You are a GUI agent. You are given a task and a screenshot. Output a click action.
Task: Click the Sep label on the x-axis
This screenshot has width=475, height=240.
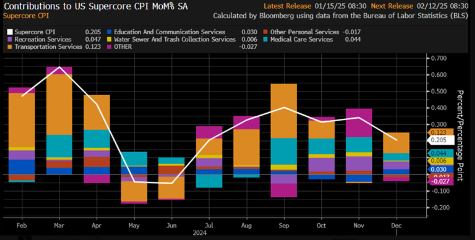pos(284,225)
